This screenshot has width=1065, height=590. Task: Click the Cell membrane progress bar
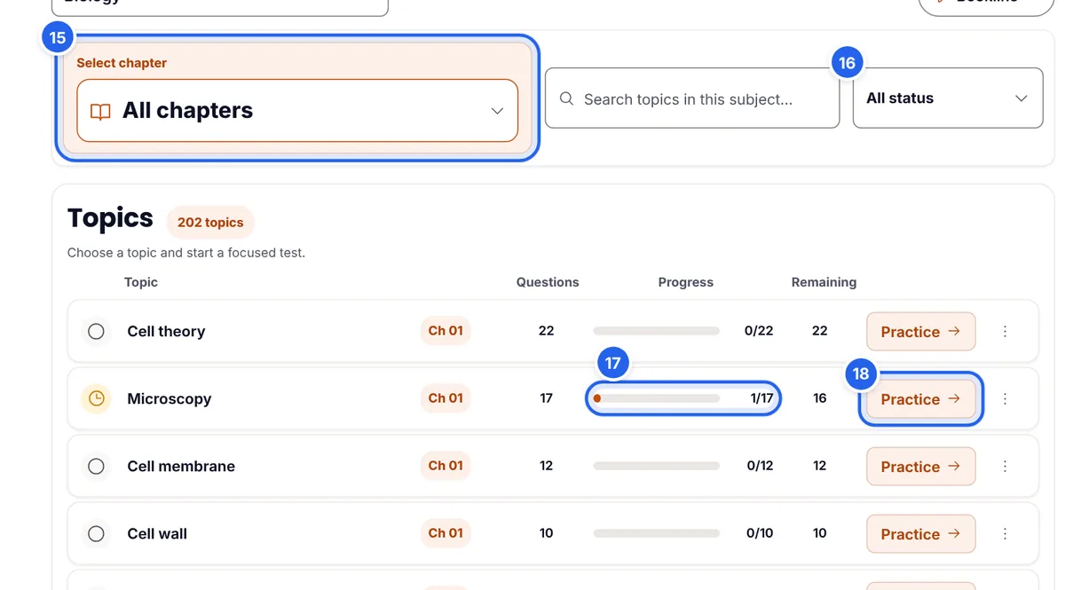[656, 466]
